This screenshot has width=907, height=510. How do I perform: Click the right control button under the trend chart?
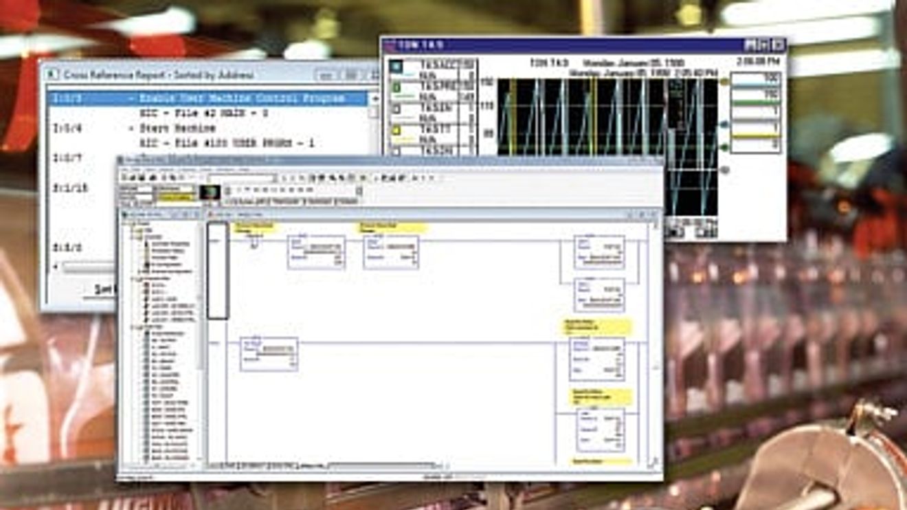click(x=706, y=232)
